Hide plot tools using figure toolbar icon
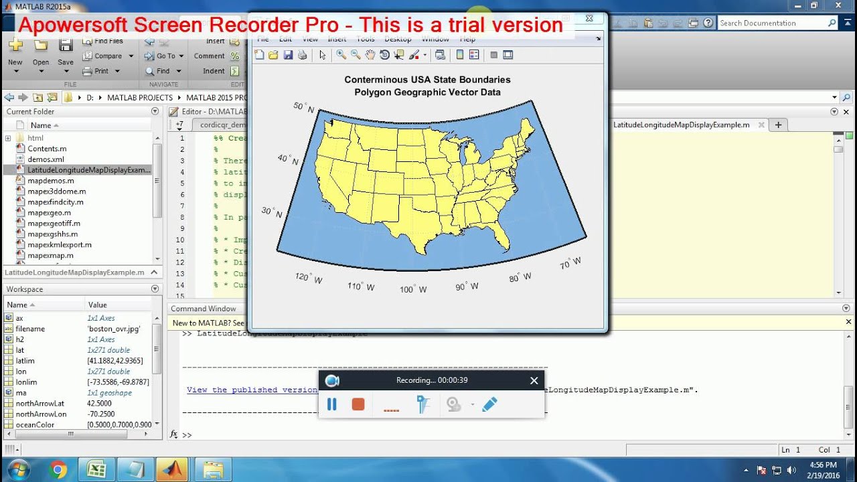The width and height of the screenshot is (857, 482). [x=494, y=55]
